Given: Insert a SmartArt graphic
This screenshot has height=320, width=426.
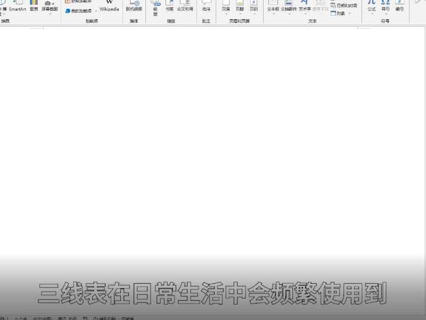Looking at the screenshot, I should click(x=18, y=6).
